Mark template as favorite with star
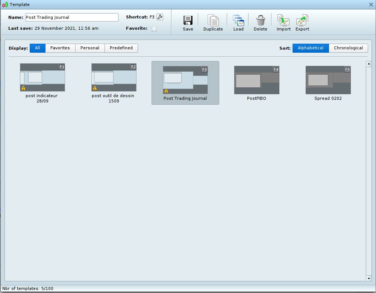Viewport: 376px width, 293px height. click(x=154, y=29)
